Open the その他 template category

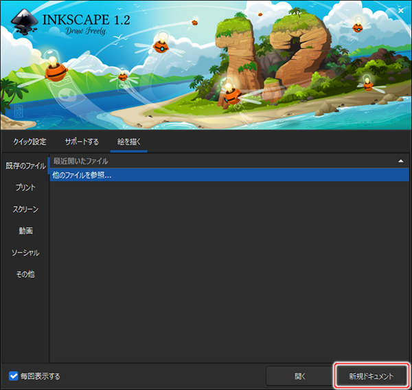click(x=25, y=274)
